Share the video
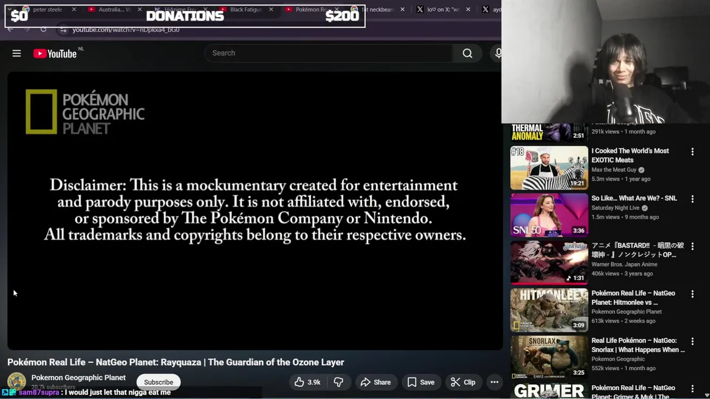This screenshot has width=710, height=399. click(376, 382)
